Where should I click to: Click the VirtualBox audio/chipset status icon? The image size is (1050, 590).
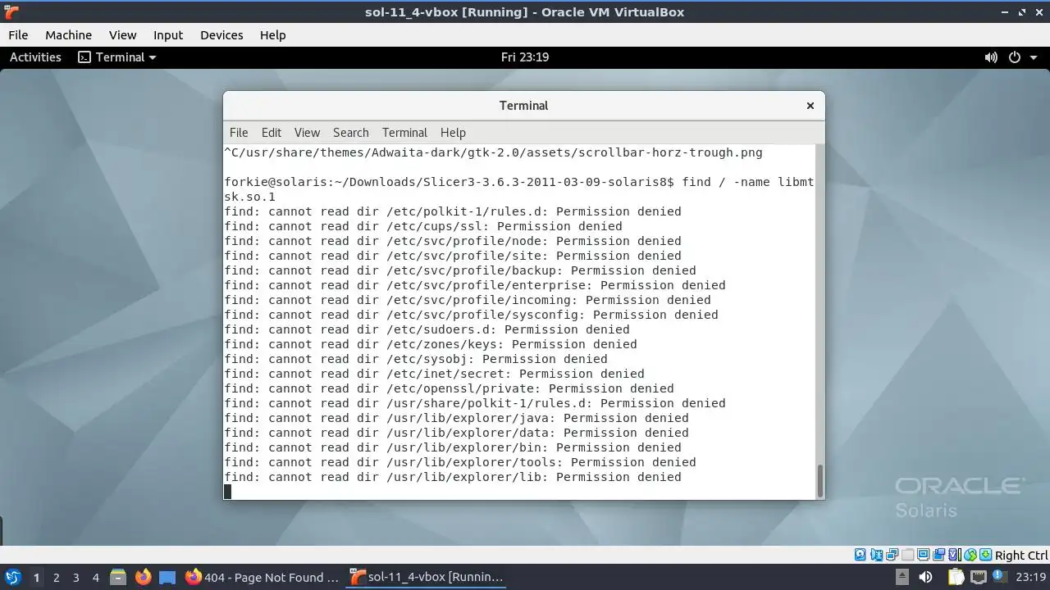876,555
